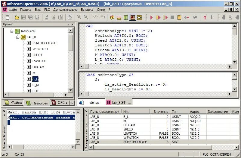This screenshot has width=241, height=158.
Task: Switch to the OPC tab
Action: coord(58,103)
